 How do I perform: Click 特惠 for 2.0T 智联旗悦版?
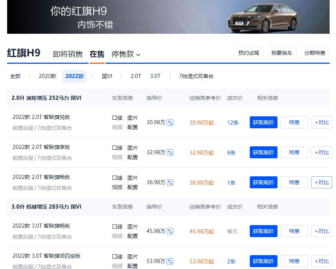[294, 122]
